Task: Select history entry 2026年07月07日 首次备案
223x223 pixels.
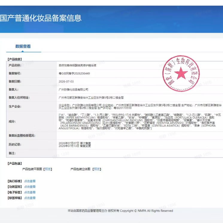Action: pos(75,143)
